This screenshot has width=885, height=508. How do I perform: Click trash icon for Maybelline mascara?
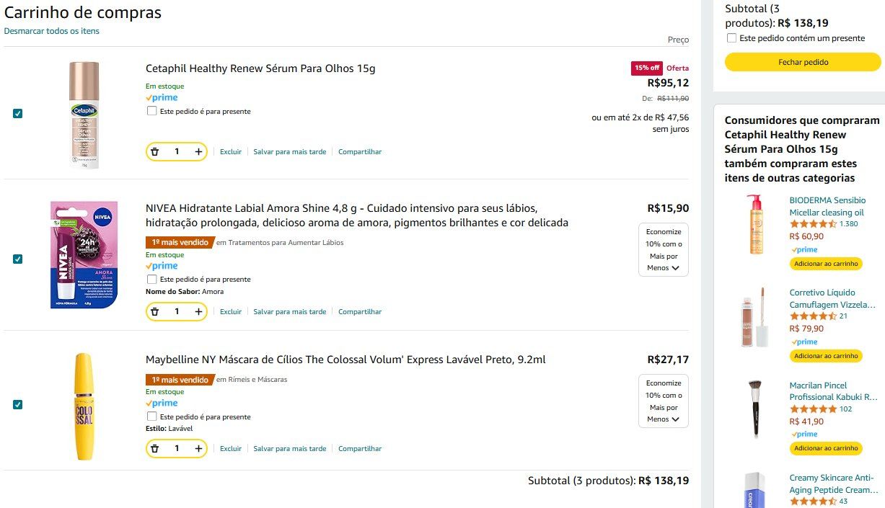tap(154, 448)
